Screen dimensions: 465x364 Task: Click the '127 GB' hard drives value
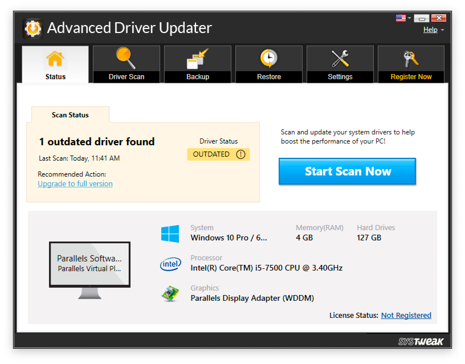369,238
